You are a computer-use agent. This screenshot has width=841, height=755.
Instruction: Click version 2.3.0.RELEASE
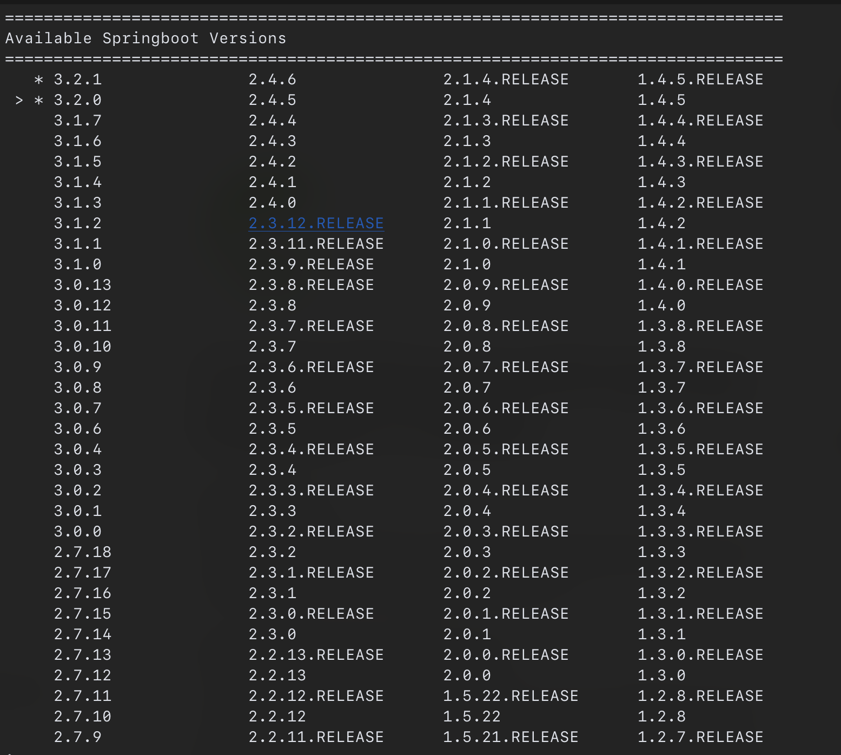tap(312, 614)
